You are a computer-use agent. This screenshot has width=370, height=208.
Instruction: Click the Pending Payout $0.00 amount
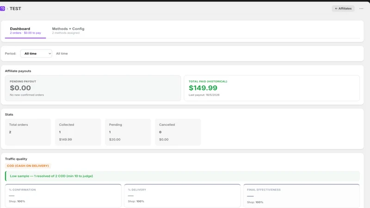(20, 88)
